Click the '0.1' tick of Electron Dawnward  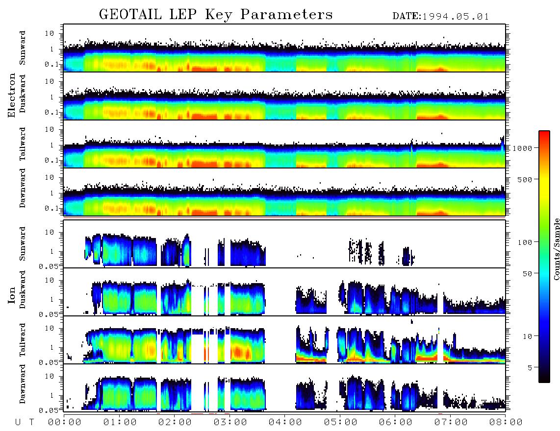coord(51,208)
